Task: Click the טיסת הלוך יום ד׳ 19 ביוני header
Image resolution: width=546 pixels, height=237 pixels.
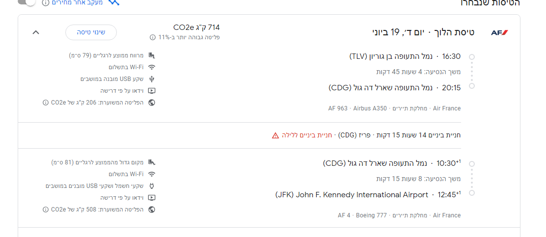Action: pyautogui.click(x=423, y=33)
